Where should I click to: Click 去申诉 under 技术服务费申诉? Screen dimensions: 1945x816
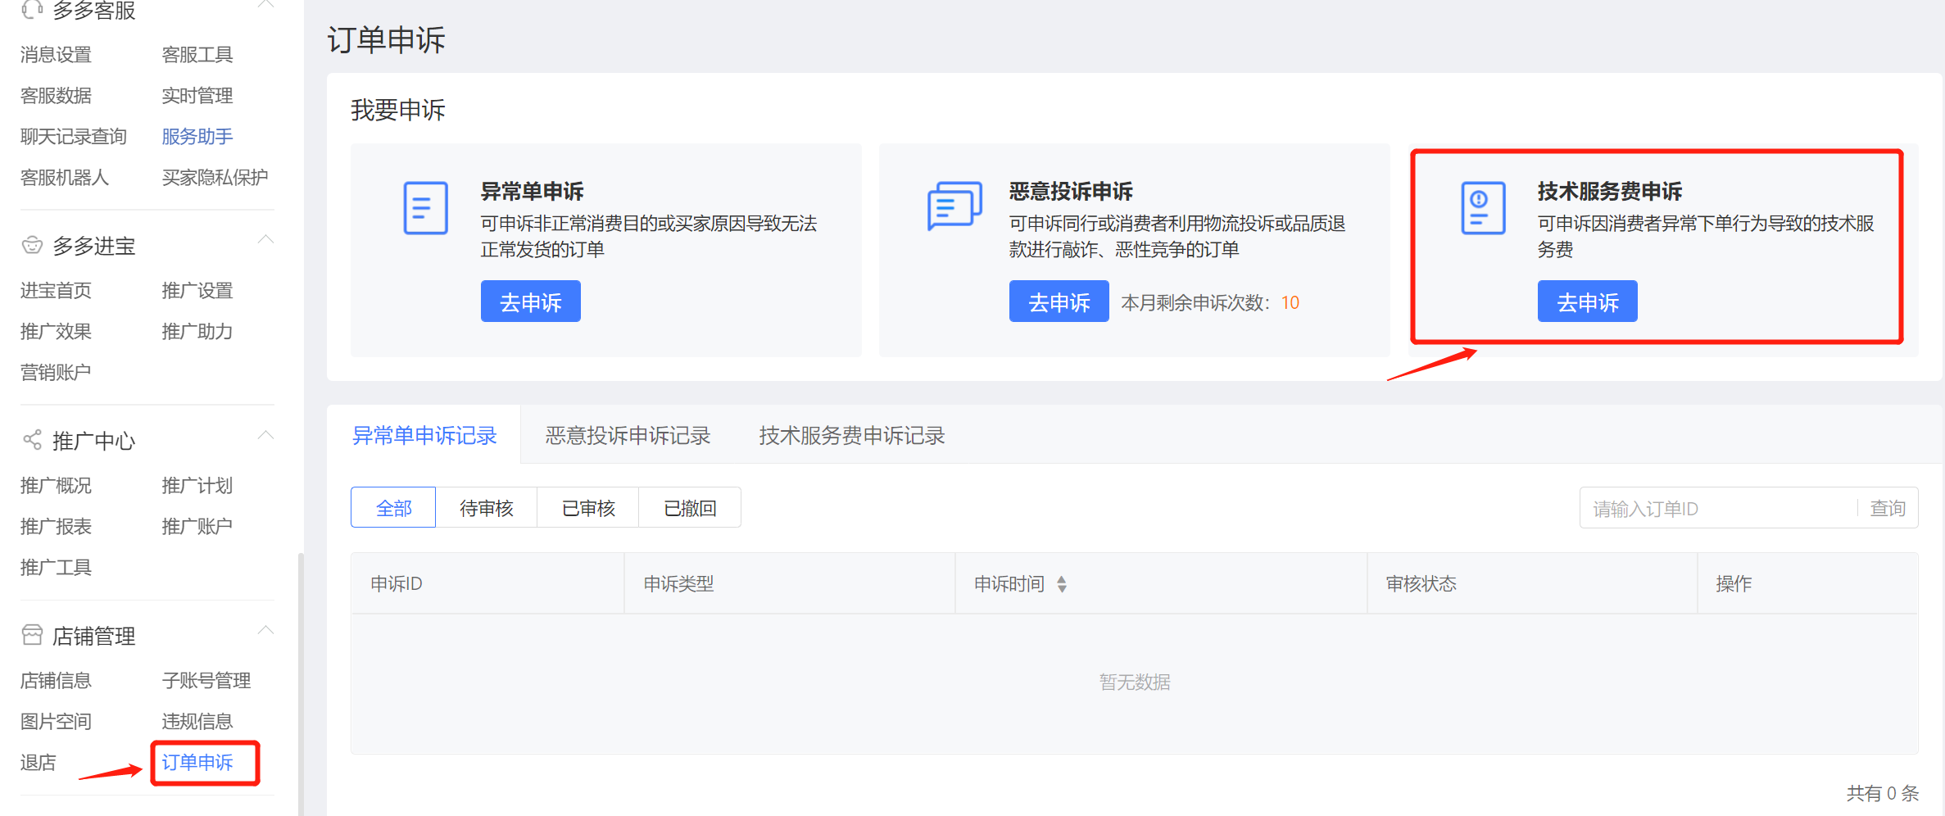click(x=1588, y=301)
